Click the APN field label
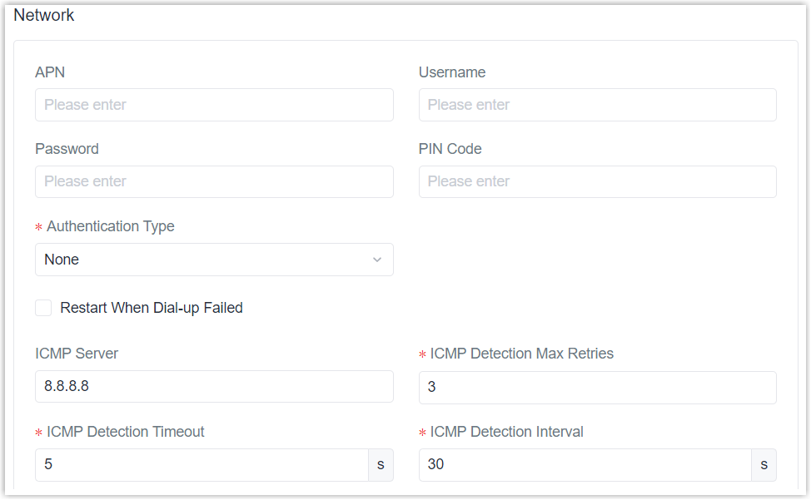Viewport: 811px width, 500px height. pyautogui.click(x=50, y=72)
